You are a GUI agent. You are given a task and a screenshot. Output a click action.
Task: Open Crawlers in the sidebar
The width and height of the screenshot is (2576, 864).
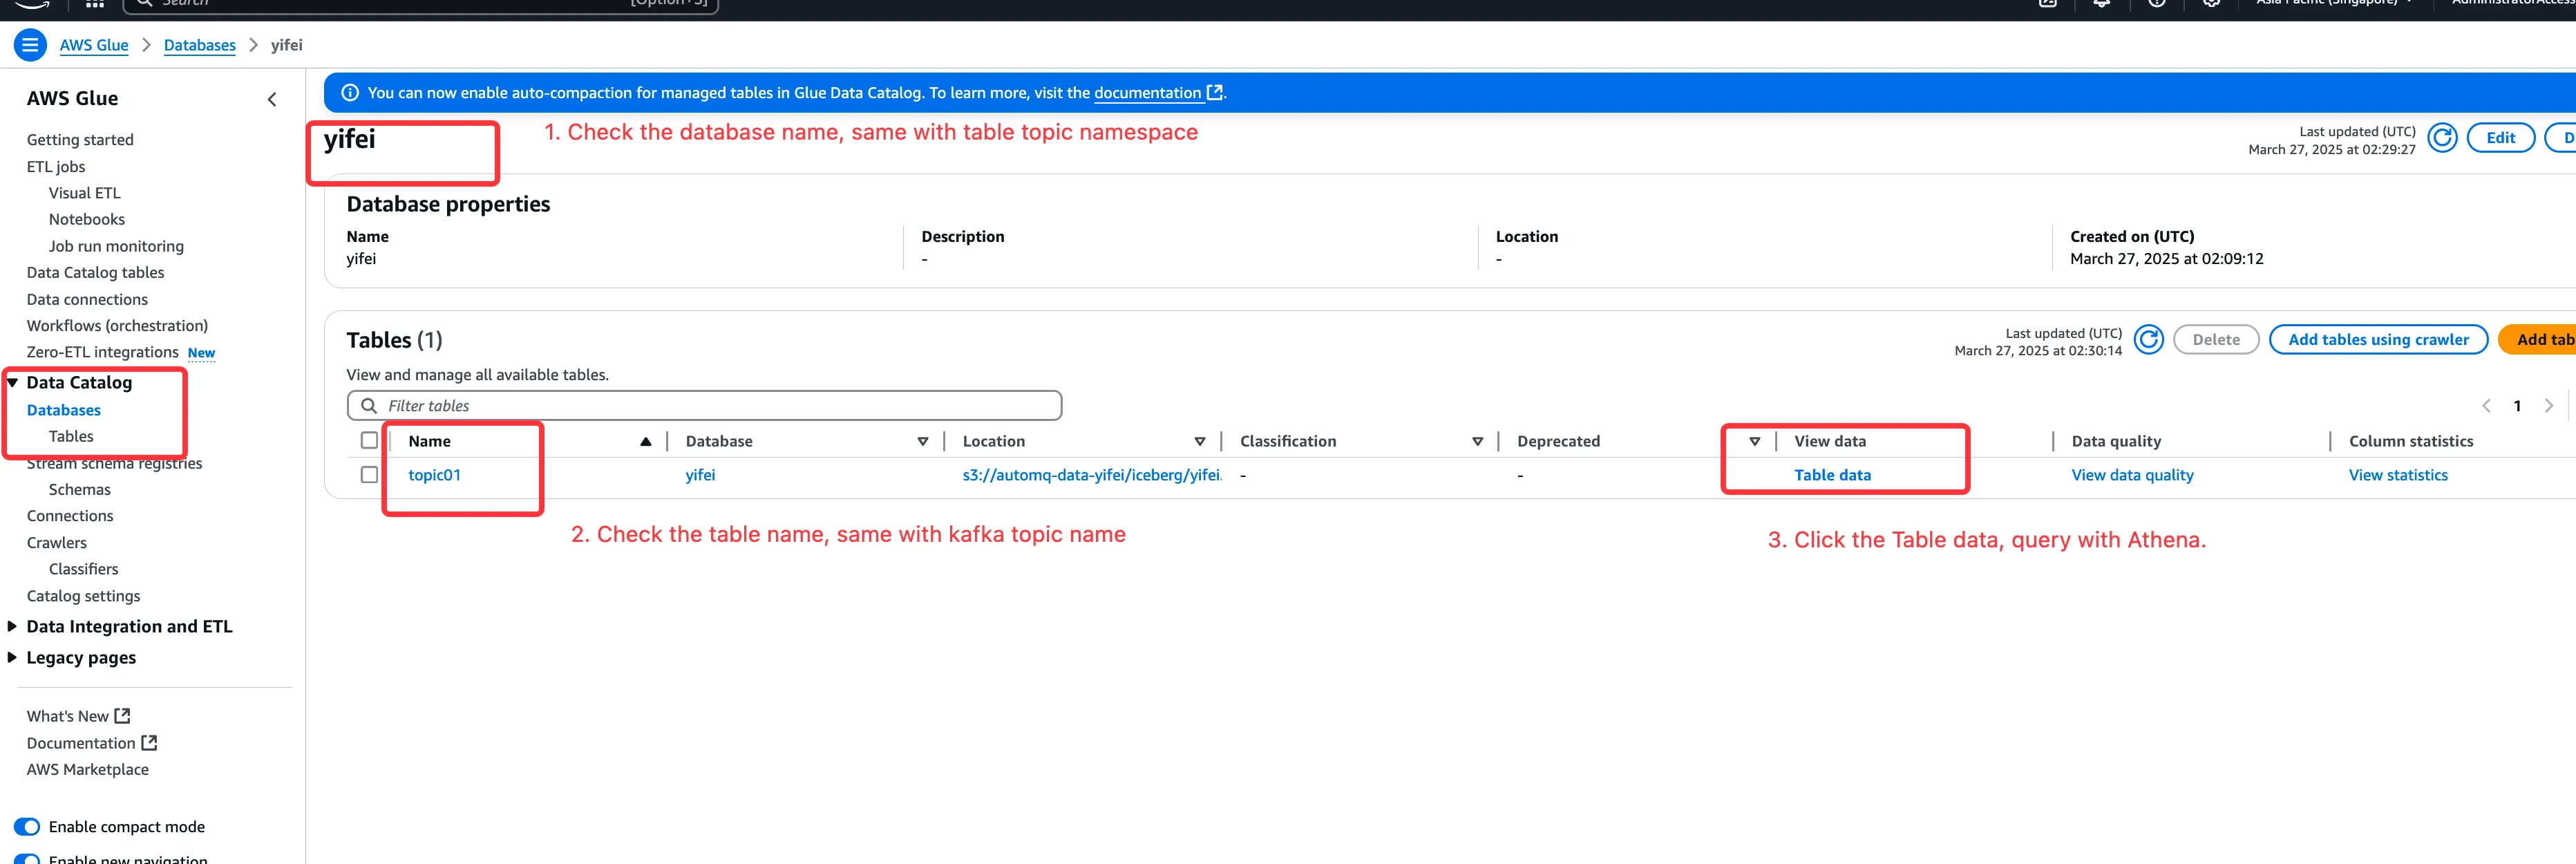[x=56, y=543]
